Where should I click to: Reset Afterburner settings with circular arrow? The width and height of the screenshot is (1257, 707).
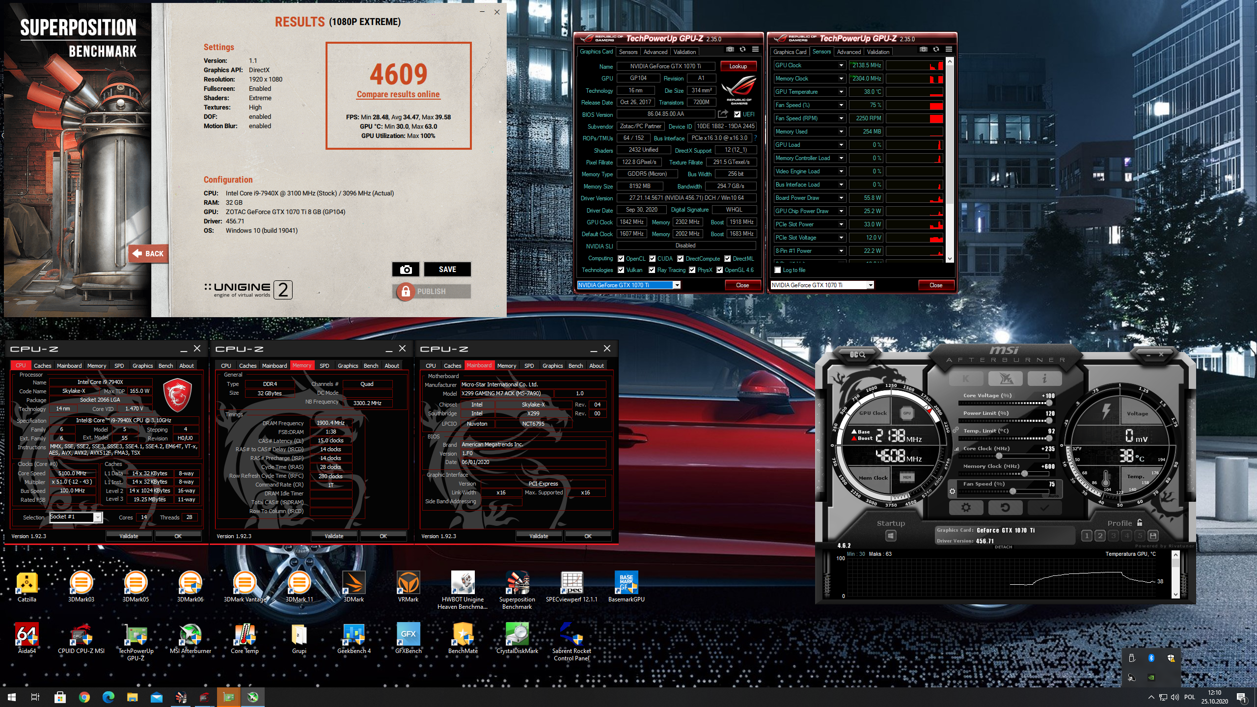(x=1005, y=508)
